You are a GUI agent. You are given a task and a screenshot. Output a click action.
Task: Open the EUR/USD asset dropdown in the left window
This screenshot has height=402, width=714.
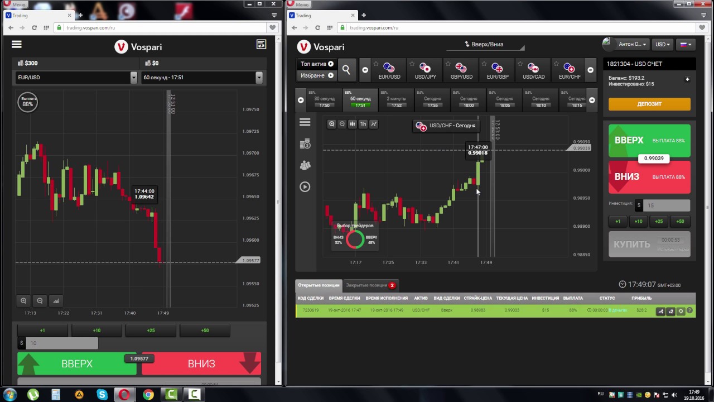click(75, 78)
